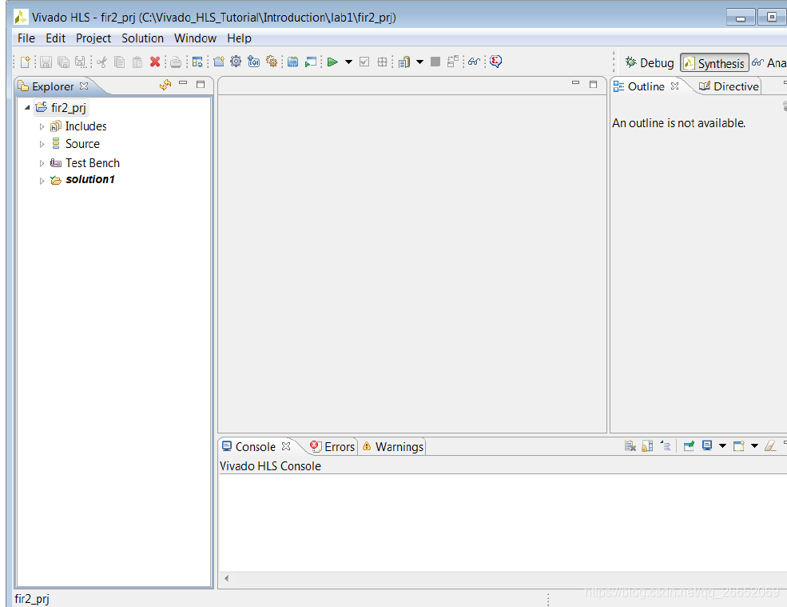The height and width of the screenshot is (607, 787).
Task: Click the Save toolbar icon
Action: 46,62
